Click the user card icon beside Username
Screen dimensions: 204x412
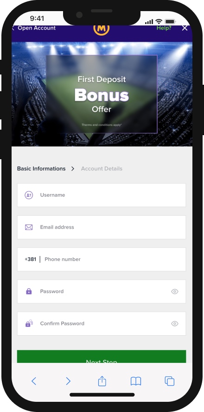tap(29, 195)
